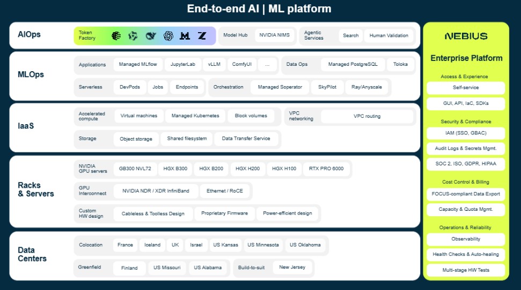
Task: Click the NEBIUS logo
Action: pyautogui.click(x=466, y=36)
